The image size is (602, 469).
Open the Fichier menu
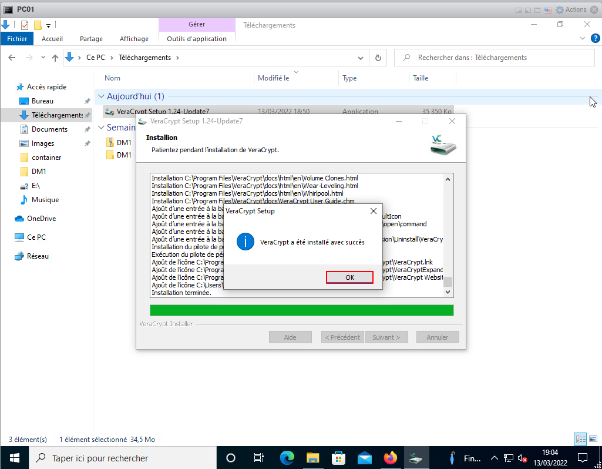[17, 39]
